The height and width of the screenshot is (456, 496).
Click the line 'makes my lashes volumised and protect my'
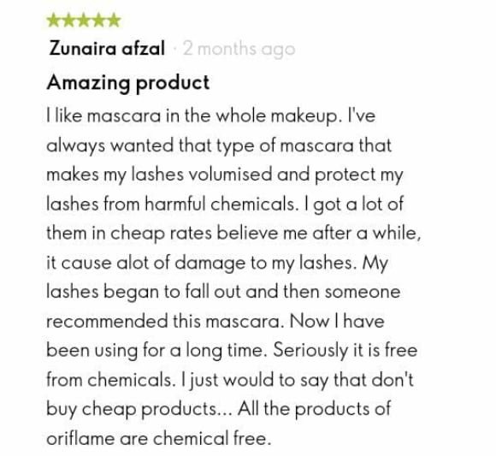click(x=225, y=175)
